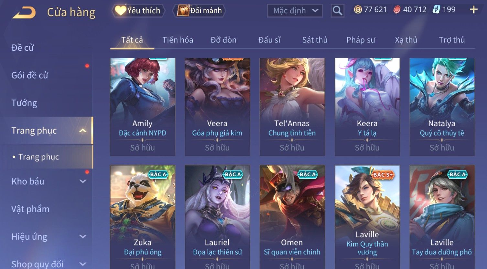Select the Tiến hóa tab
Viewport: 487px width, 269px height.
tap(178, 40)
